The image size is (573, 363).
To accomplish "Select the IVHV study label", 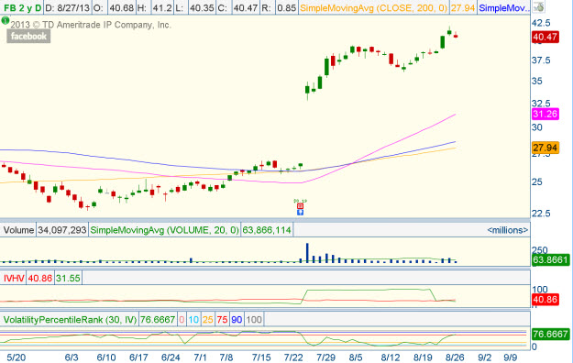I will tap(14, 278).
